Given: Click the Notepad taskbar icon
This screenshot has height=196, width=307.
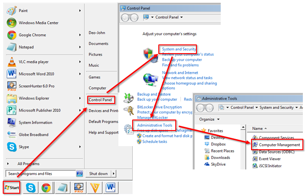Looking at the screenshot, I should [x=63, y=188].
